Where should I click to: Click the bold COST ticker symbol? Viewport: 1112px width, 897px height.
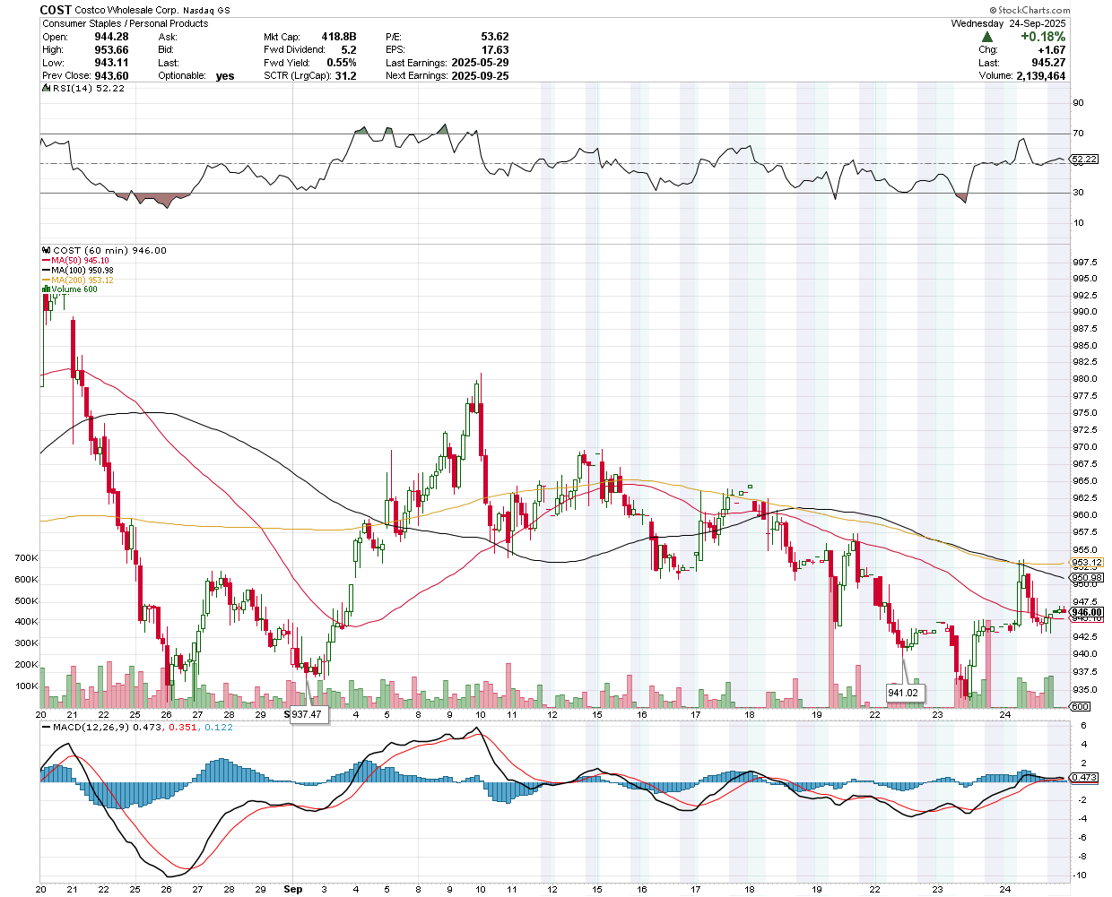(56, 10)
